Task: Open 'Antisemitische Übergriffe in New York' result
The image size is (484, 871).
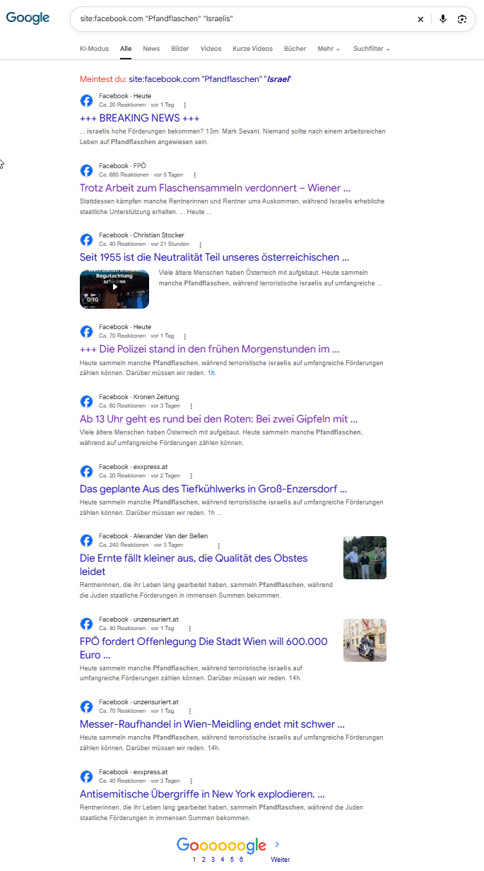Action: point(202,794)
